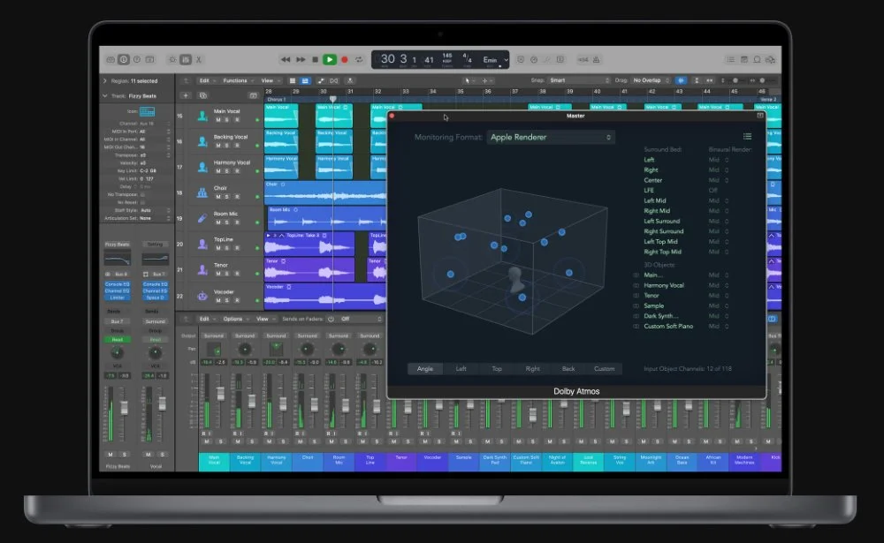Open the Note Pads button
This screenshot has width=884, height=543.
[744, 59]
